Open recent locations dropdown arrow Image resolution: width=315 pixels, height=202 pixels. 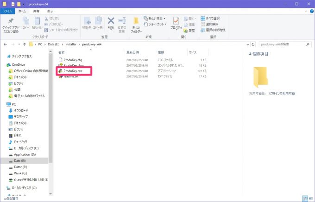click(x=19, y=44)
